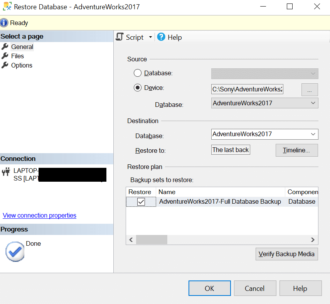The image size is (330, 304).
Task: Click the Ready information icon
Action: (x=4, y=23)
